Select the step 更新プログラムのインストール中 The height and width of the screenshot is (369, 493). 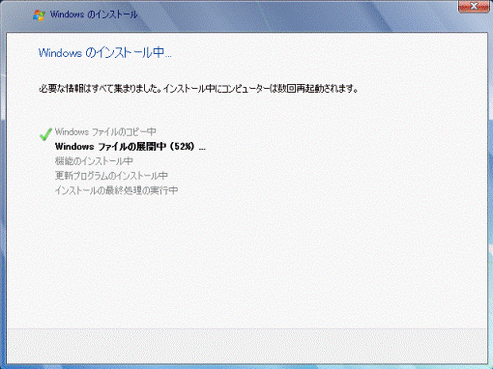[111, 176]
